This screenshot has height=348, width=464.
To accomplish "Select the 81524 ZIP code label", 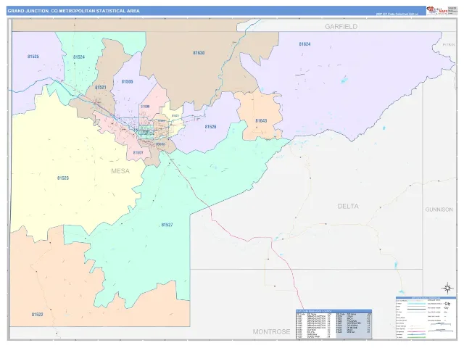I will [79, 57].
